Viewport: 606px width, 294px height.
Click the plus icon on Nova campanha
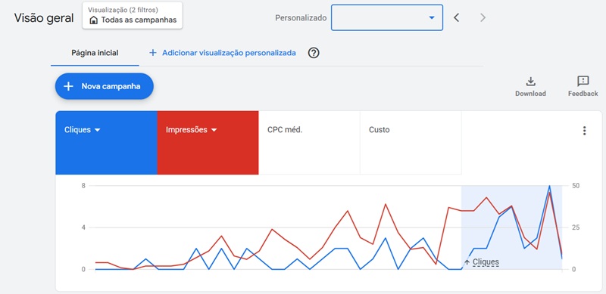68,86
